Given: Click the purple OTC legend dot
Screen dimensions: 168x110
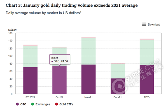Looking at the screenshot, I should tap(17, 104).
